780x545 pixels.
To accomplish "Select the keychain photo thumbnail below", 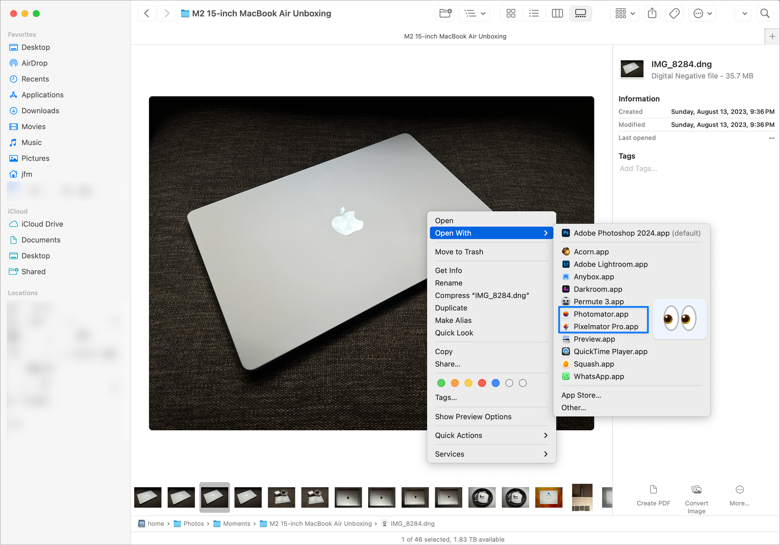I will tap(281, 497).
